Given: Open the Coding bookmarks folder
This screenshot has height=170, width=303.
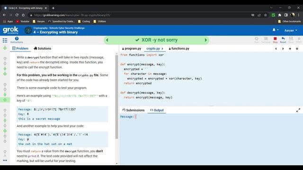Looking at the screenshot, I should pyautogui.click(x=84, y=21).
